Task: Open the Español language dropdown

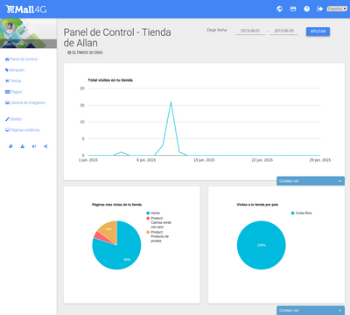Action: point(337,9)
